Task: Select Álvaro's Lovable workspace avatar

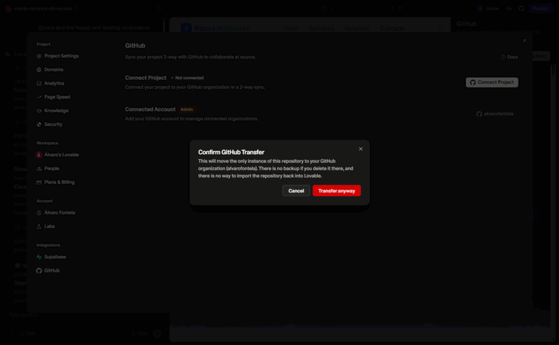Action: [x=39, y=155]
